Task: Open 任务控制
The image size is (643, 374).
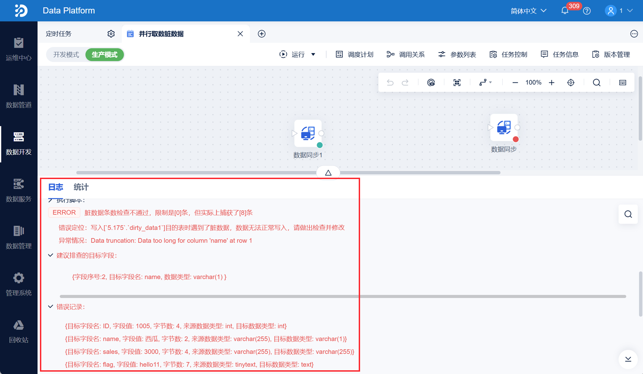Action: (508, 54)
